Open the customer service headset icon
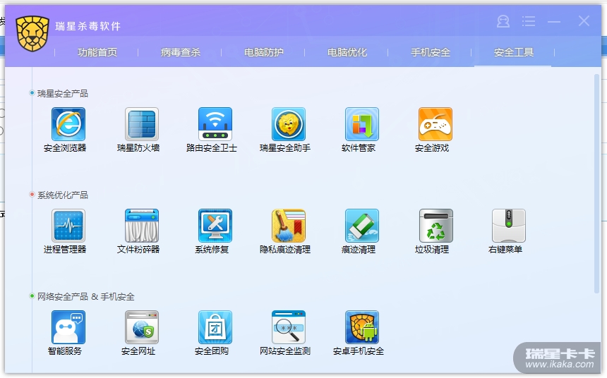 pos(503,21)
